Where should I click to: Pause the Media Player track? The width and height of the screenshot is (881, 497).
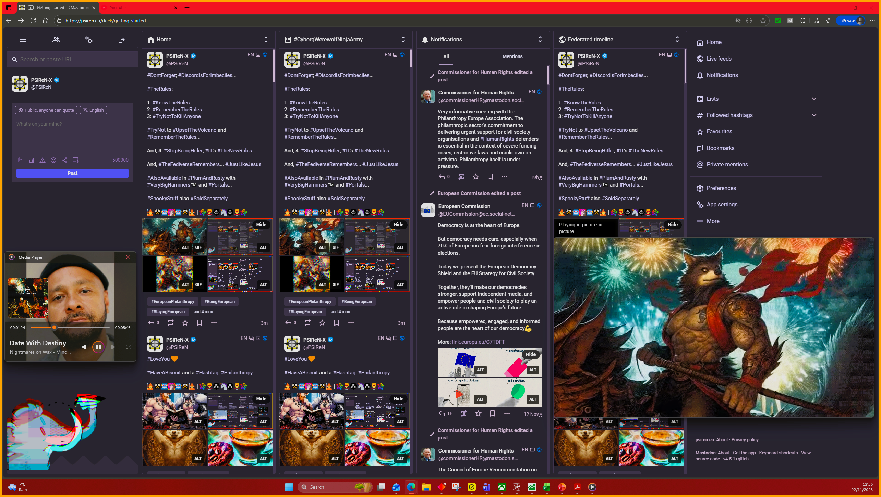pos(98,347)
